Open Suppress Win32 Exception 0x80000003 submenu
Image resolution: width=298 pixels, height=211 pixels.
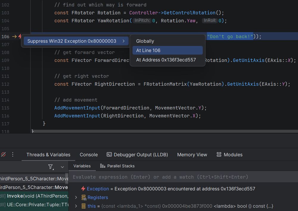click(76, 41)
